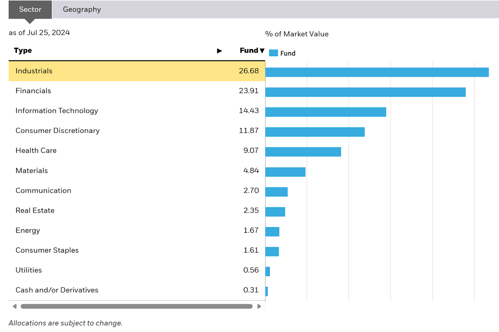
Task: Click the 0.31 Cash and/or Derivatives value
Action: (x=251, y=290)
